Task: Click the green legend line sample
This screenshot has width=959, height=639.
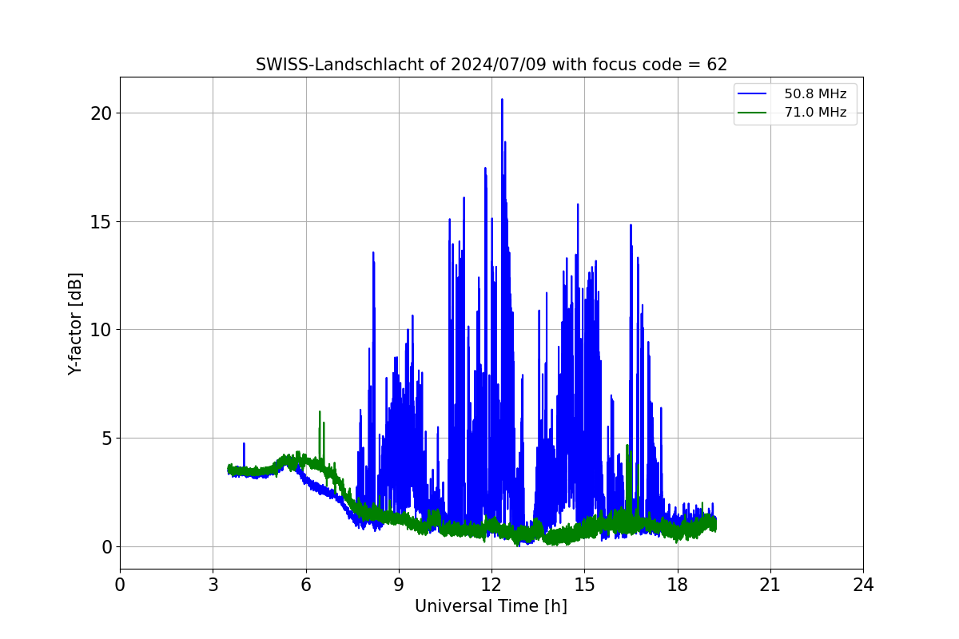Action: [x=754, y=113]
